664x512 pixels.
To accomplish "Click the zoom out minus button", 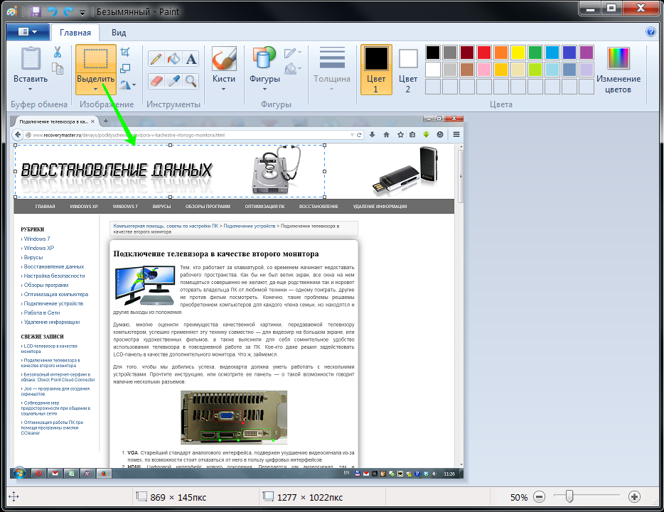I will pyautogui.click(x=539, y=497).
